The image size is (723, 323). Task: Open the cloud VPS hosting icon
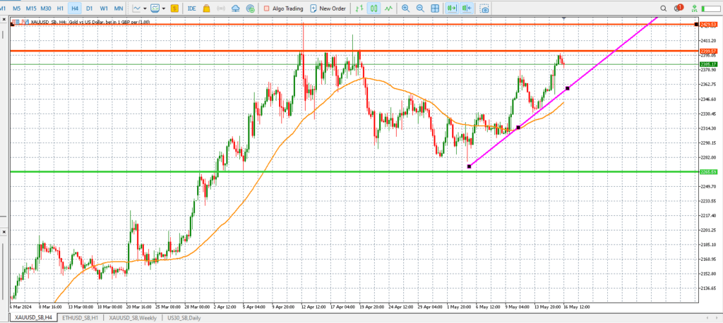[236, 8]
